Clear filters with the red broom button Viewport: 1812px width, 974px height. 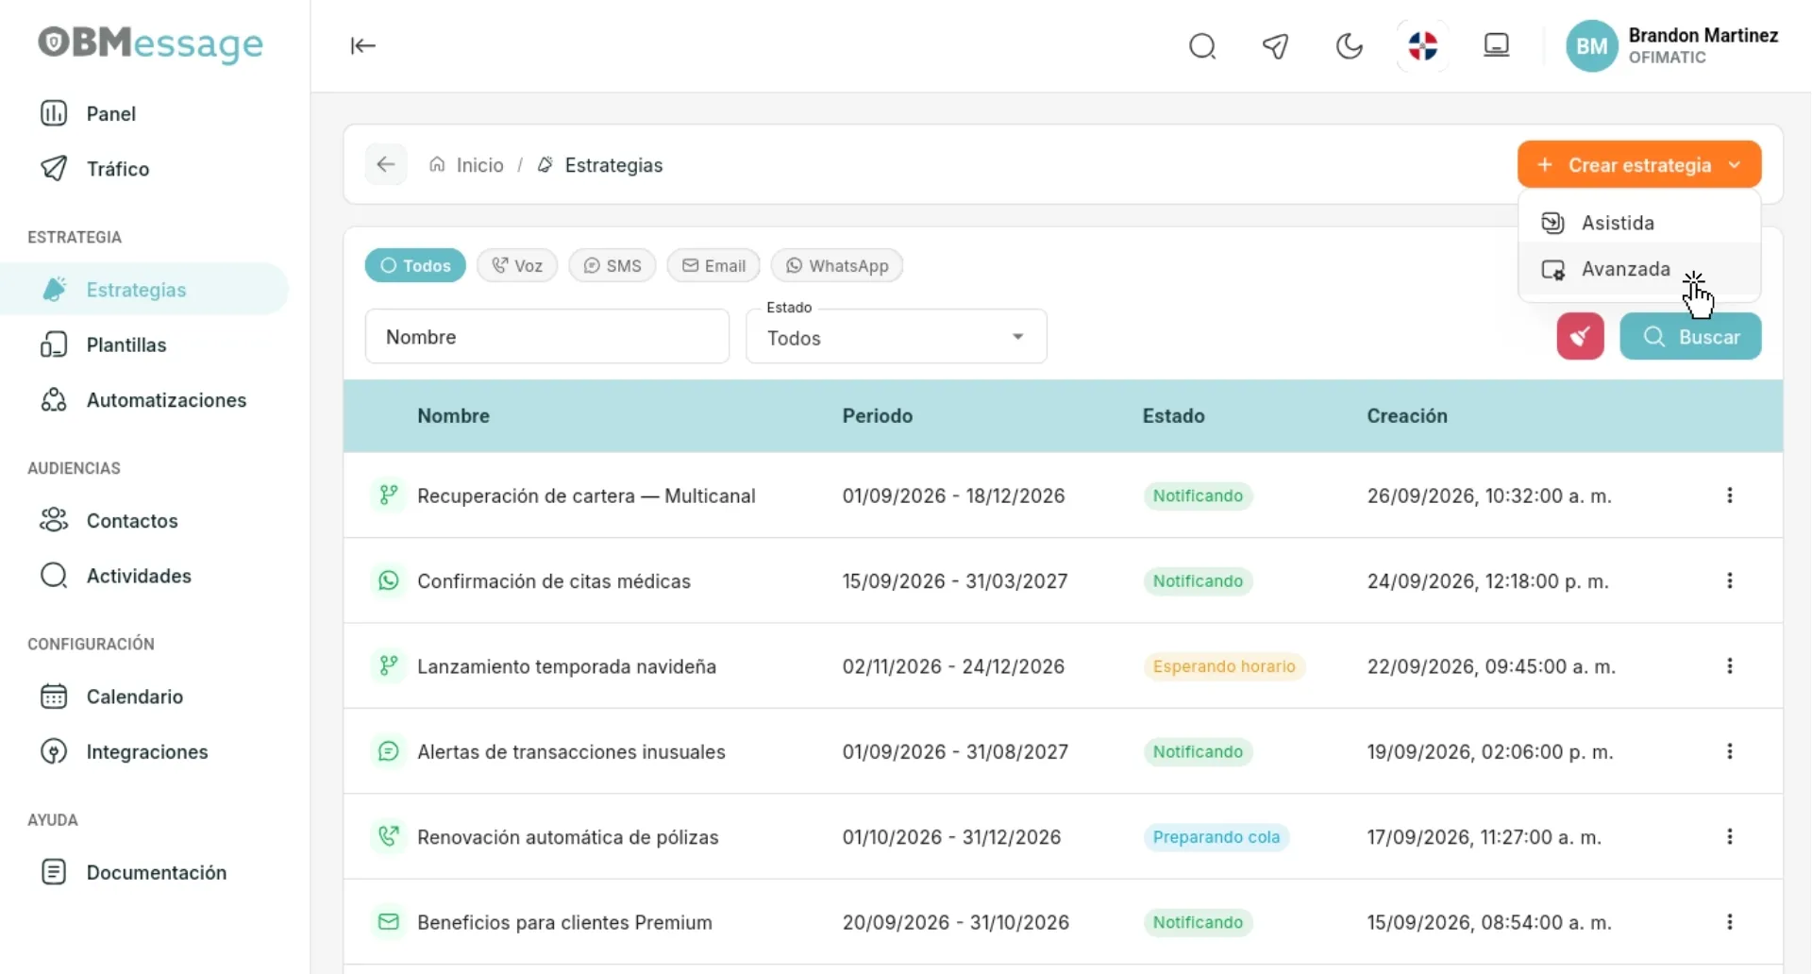pyautogui.click(x=1581, y=336)
